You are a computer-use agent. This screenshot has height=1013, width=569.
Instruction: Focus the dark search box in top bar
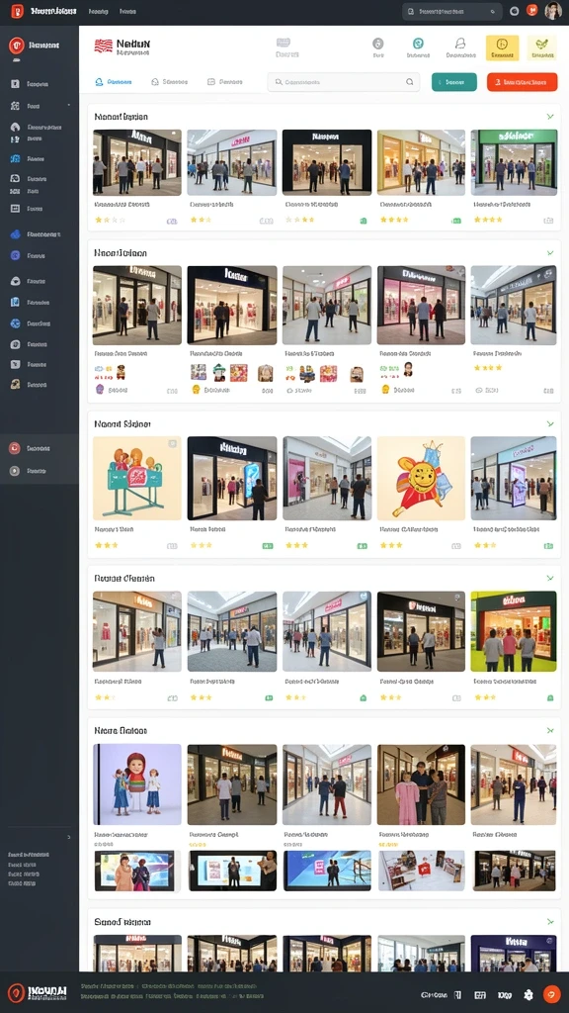(452, 11)
